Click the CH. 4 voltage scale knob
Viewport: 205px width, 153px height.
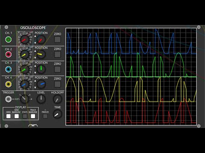[x=24, y=84]
